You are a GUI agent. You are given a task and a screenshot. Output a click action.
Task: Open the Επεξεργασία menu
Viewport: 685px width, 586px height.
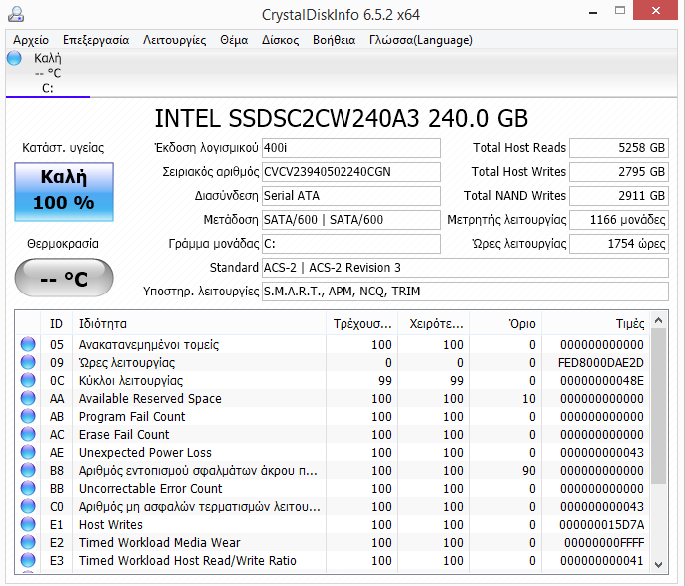[x=96, y=40]
